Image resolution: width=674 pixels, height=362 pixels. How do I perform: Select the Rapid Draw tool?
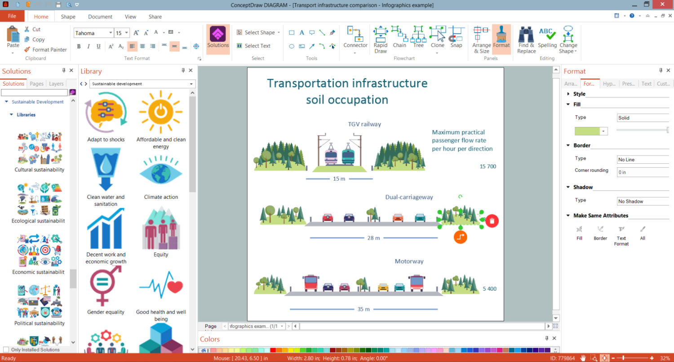pyautogui.click(x=381, y=39)
